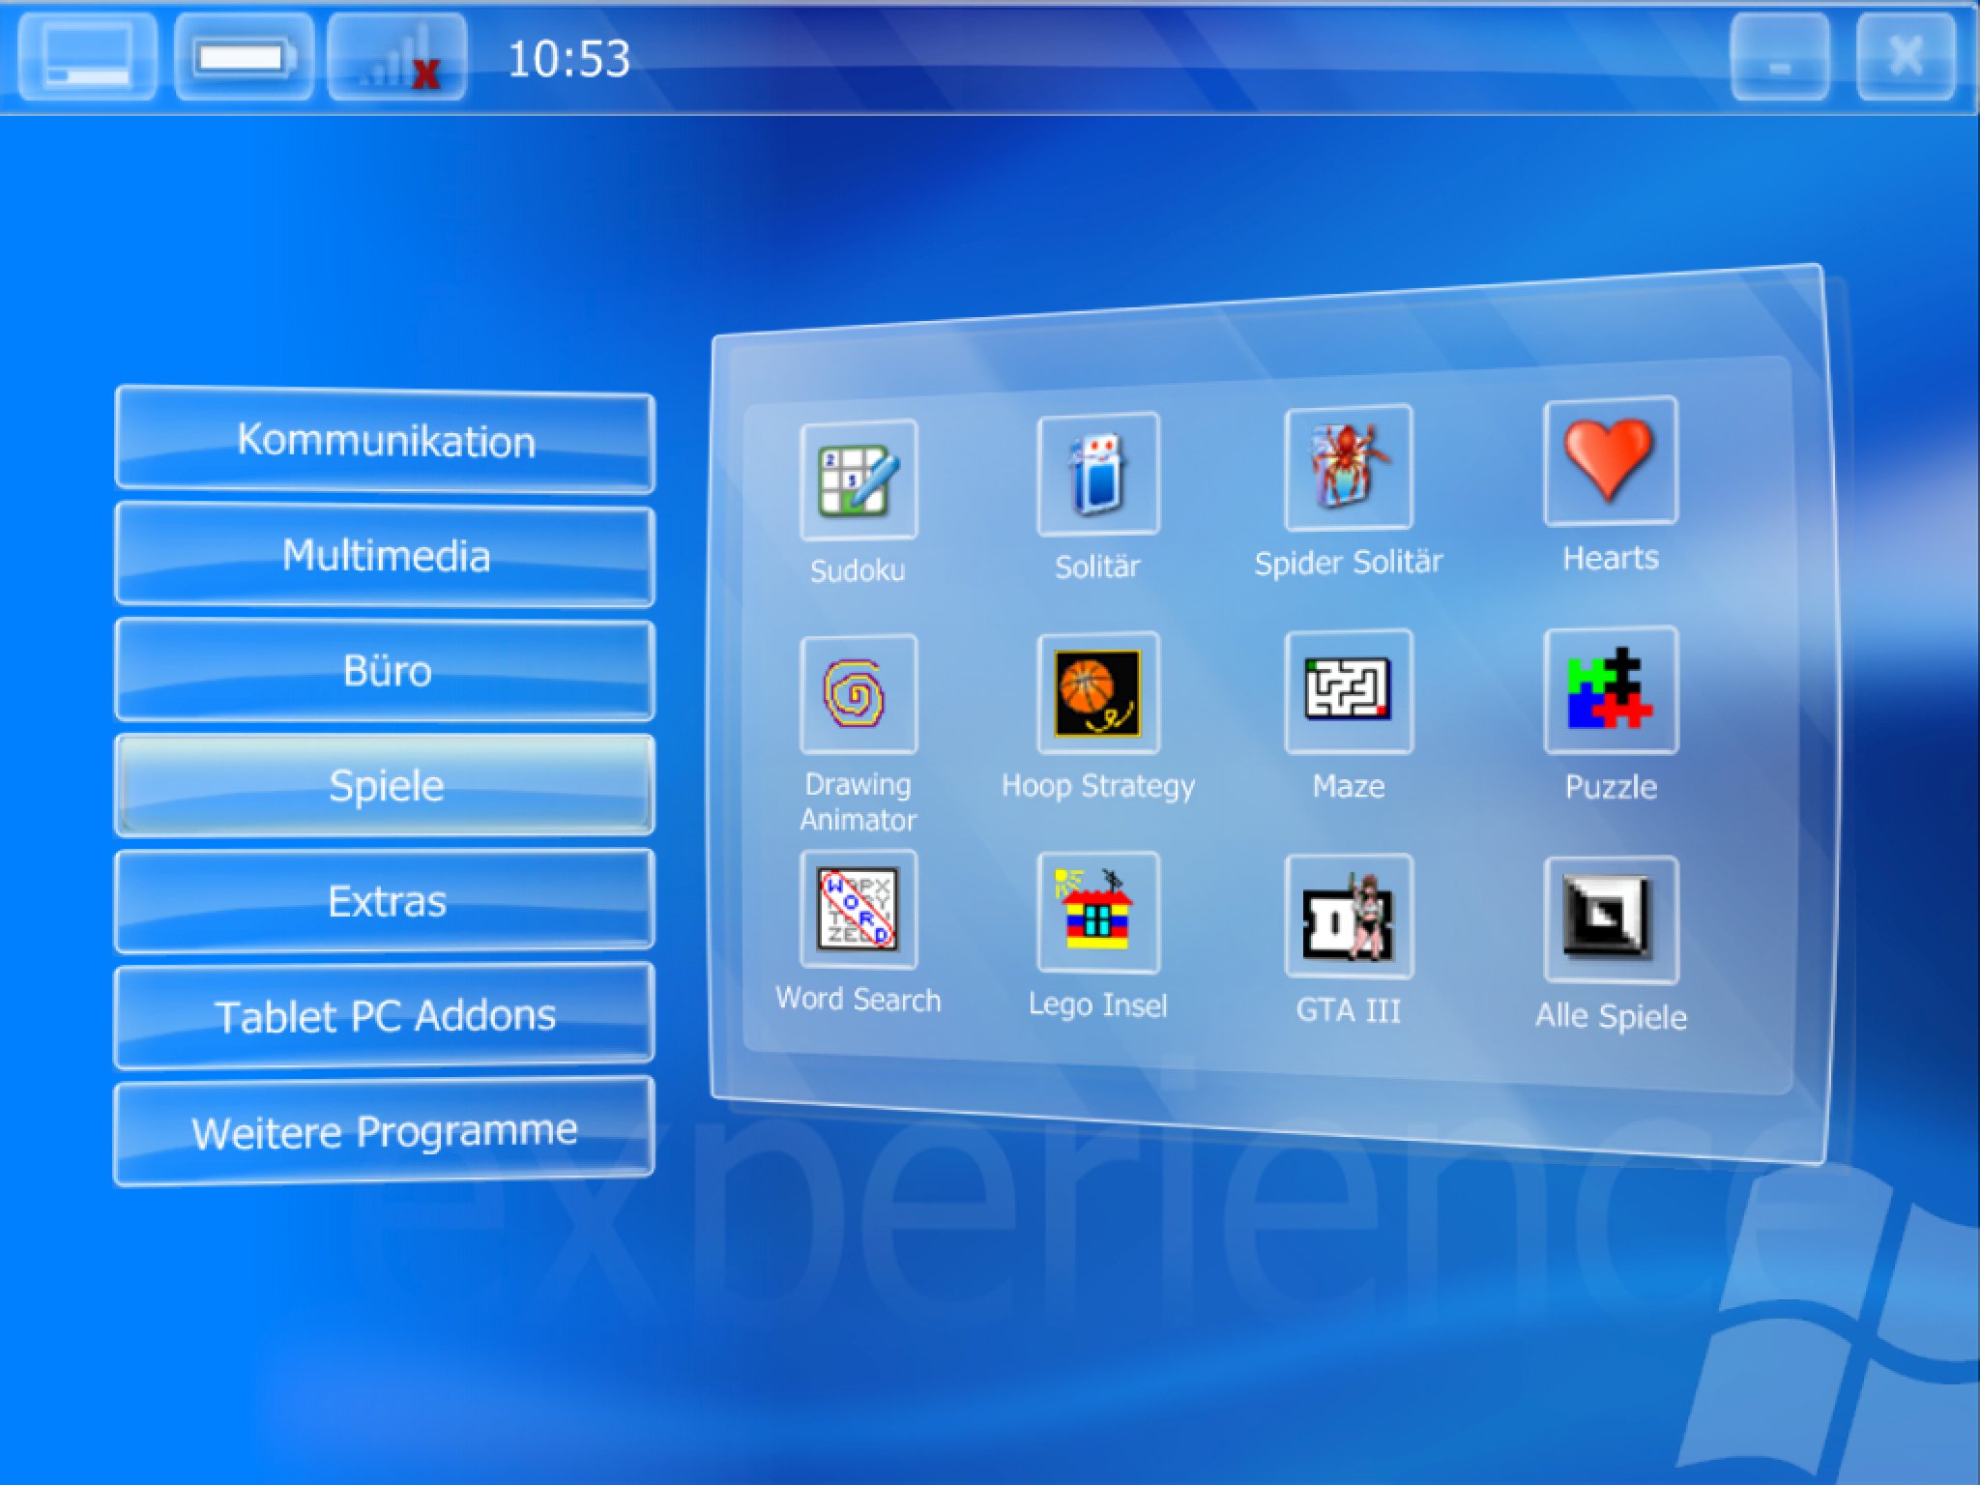Launch Drawing Animator spiral icon

point(859,693)
